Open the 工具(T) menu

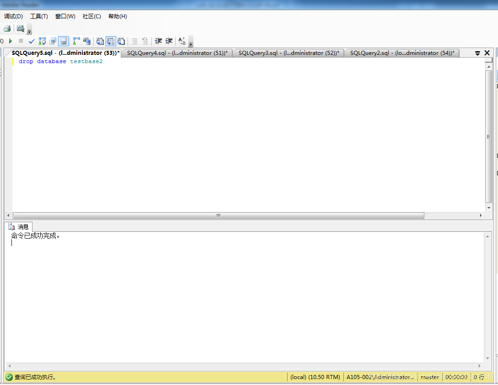pyautogui.click(x=39, y=16)
